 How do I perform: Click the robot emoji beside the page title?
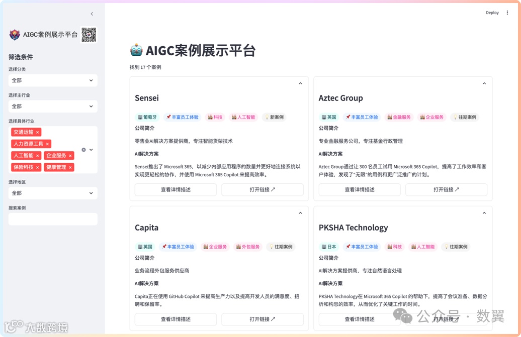tap(136, 50)
